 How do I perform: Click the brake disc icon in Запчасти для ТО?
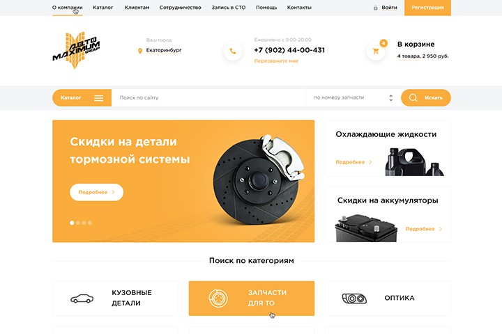218,299
